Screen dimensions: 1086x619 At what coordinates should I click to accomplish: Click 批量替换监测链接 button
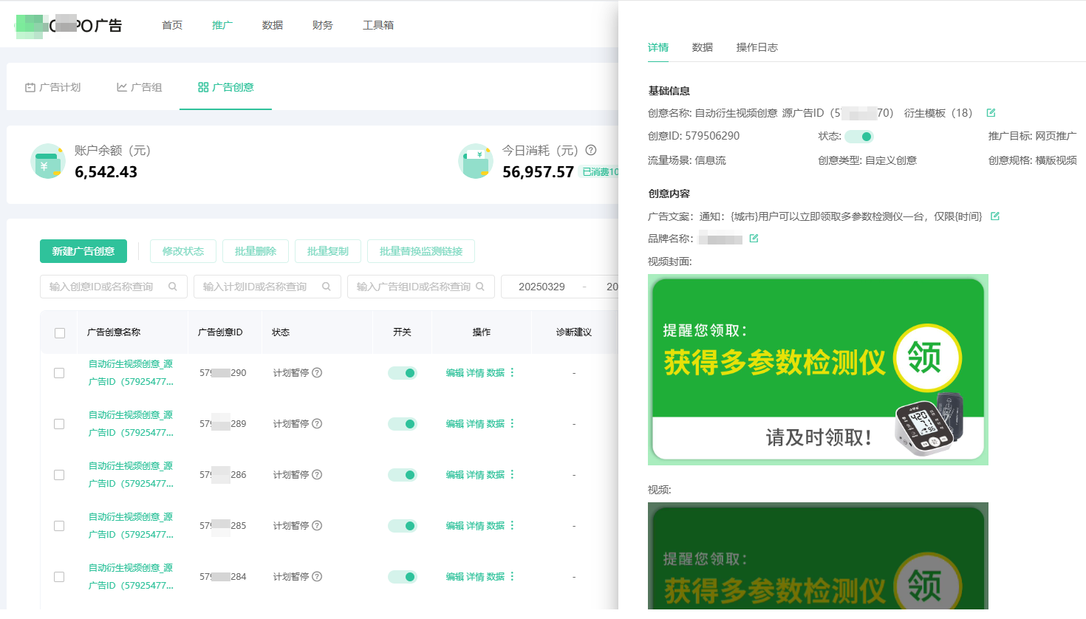pyautogui.click(x=421, y=251)
